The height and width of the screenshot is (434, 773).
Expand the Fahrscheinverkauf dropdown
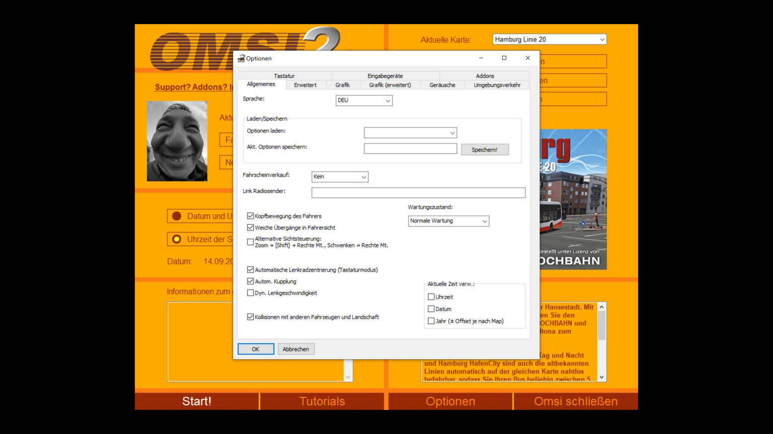click(x=340, y=177)
